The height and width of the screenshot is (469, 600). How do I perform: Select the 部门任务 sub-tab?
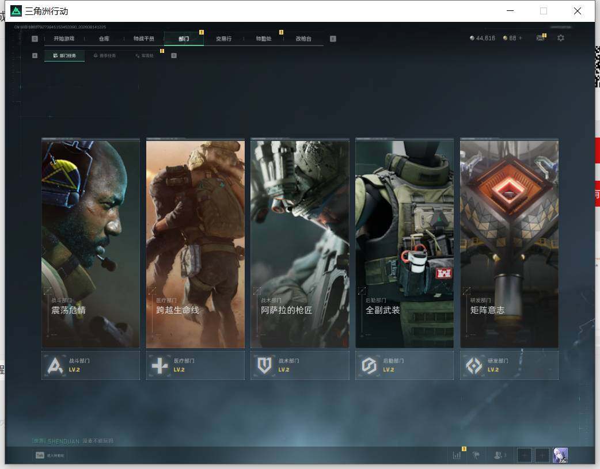[64, 55]
